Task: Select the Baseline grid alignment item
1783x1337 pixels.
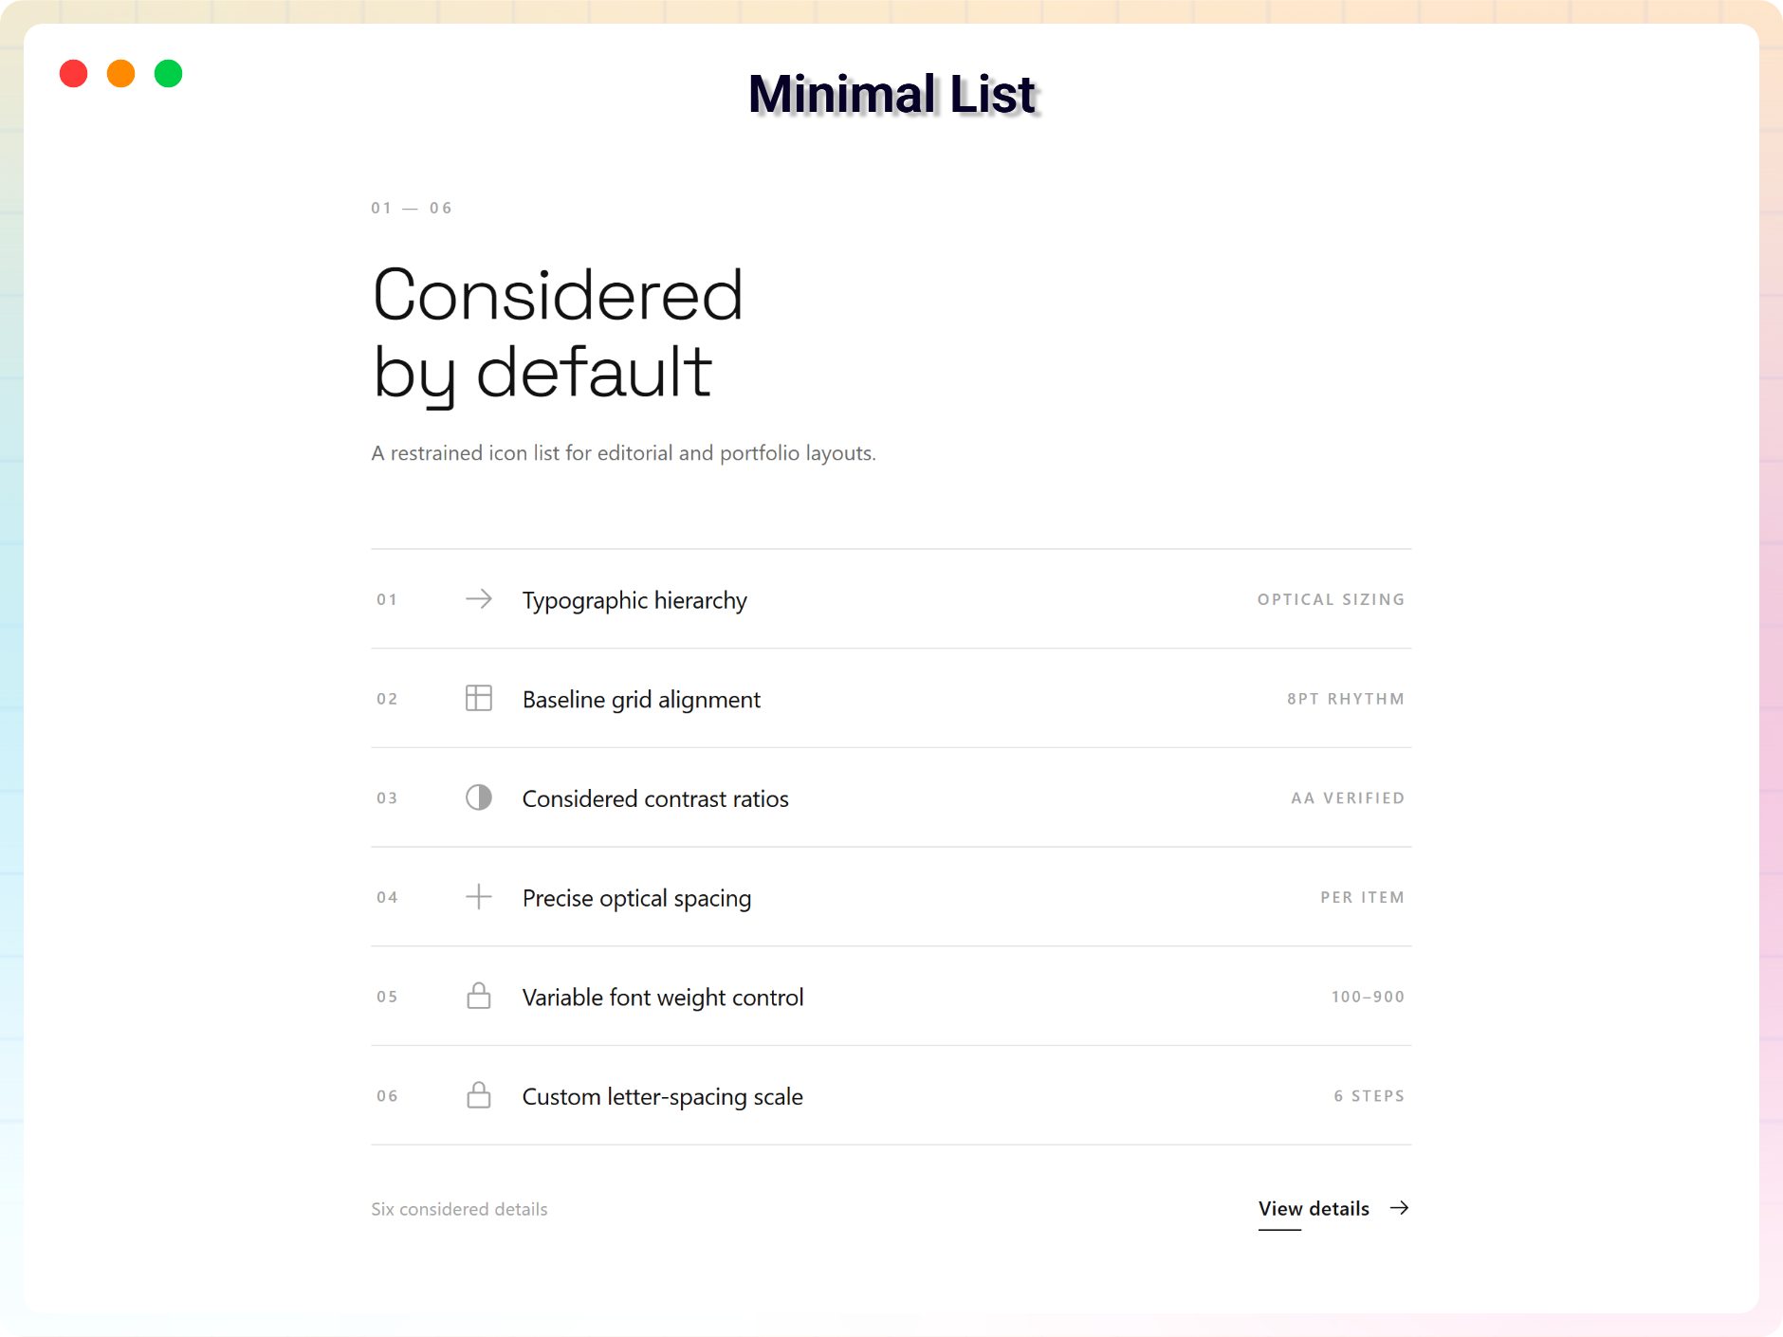Action: [891, 699]
